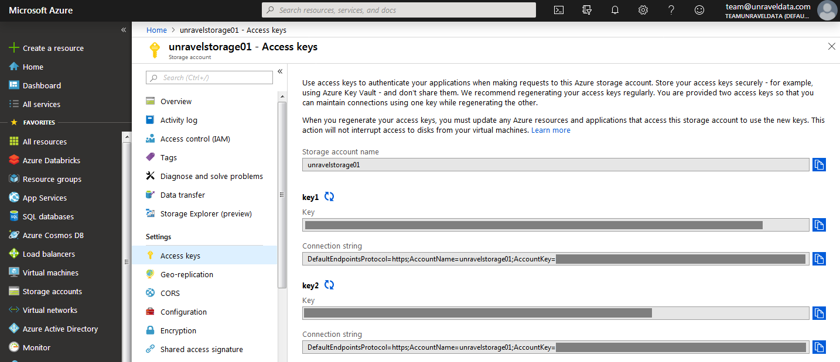The height and width of the screenshot is (362, 840).
Task: Focus the resource menu Search (Ctrl+/) box
Action: coord(209,77)
